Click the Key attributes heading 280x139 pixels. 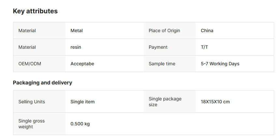(x=35, y=11)
